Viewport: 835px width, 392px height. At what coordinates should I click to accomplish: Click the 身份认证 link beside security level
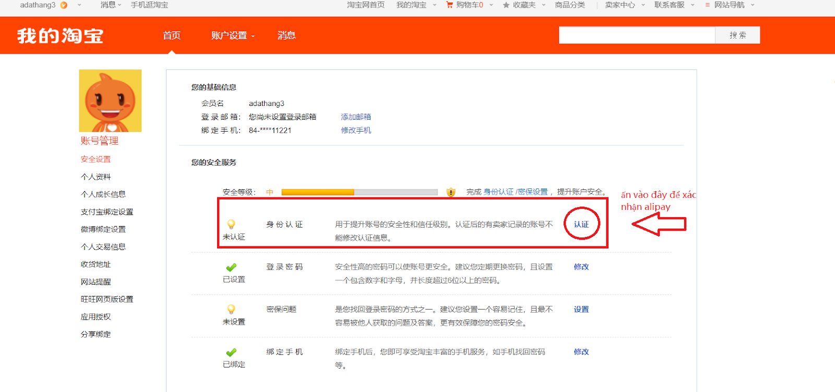coord(498,192)
